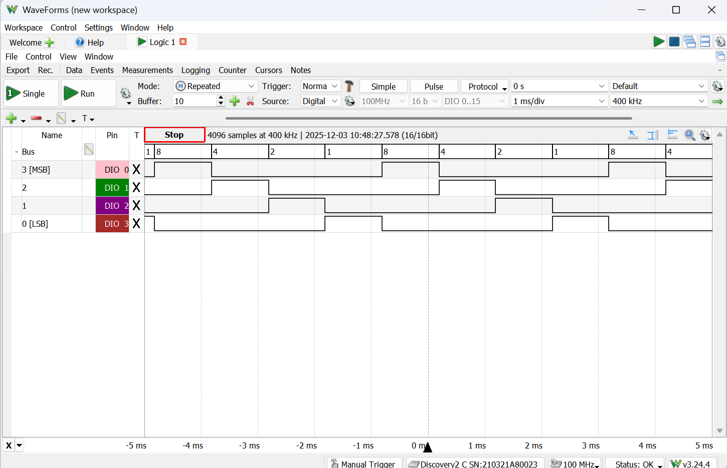This screenshot has width=727, height=468.
Task: Click the pencil edit icon in Bus row
Action: [x=89, y=149]
